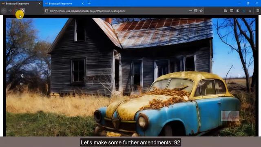Open the browser home page

(22, 11)
